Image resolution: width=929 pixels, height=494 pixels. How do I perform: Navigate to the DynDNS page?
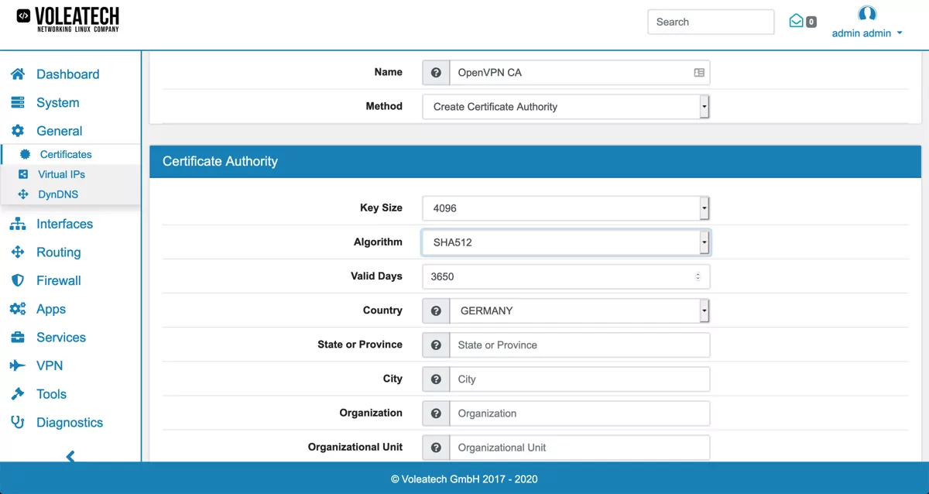pos(58,194)
